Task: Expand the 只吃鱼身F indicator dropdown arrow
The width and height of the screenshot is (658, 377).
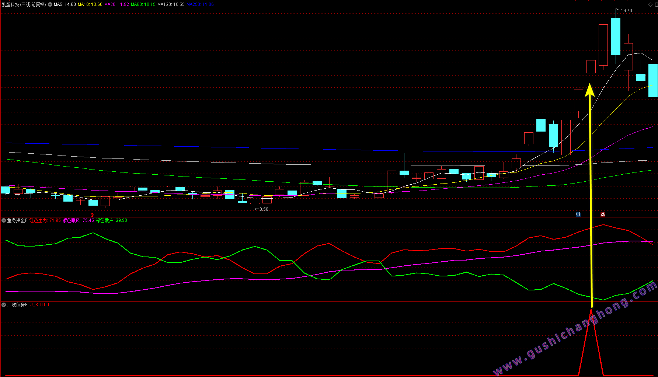Action: coord(4,305)
